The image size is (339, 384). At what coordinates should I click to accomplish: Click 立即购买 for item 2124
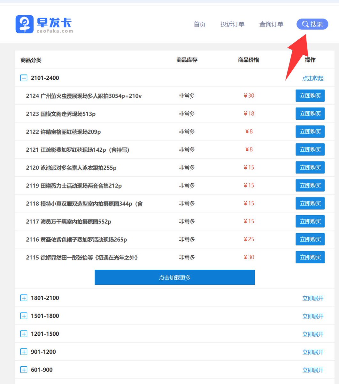coord(310,96)
